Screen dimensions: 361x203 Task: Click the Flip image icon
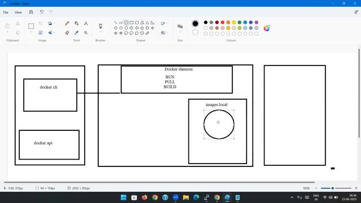(50, 33)
